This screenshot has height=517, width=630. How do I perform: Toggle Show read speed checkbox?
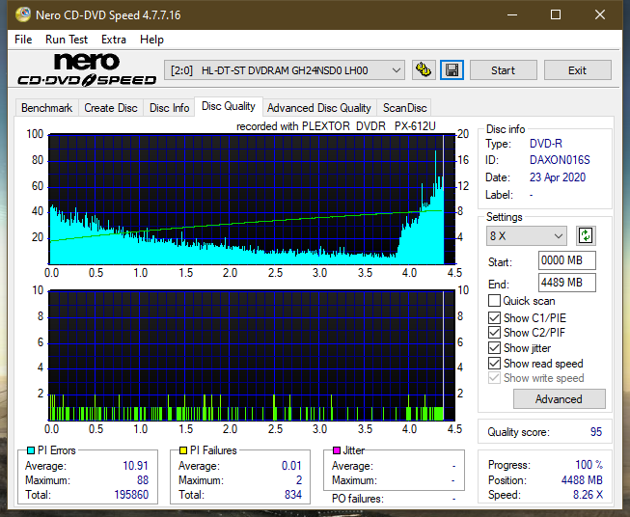[x=494, y=364]
